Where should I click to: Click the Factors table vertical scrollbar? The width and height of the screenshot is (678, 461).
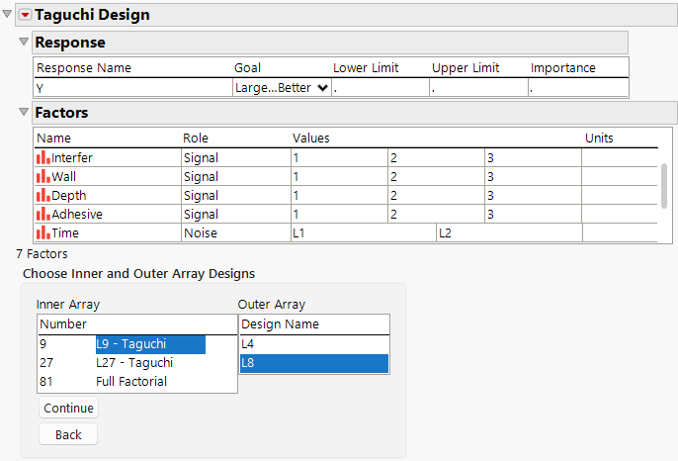point(664,186)
